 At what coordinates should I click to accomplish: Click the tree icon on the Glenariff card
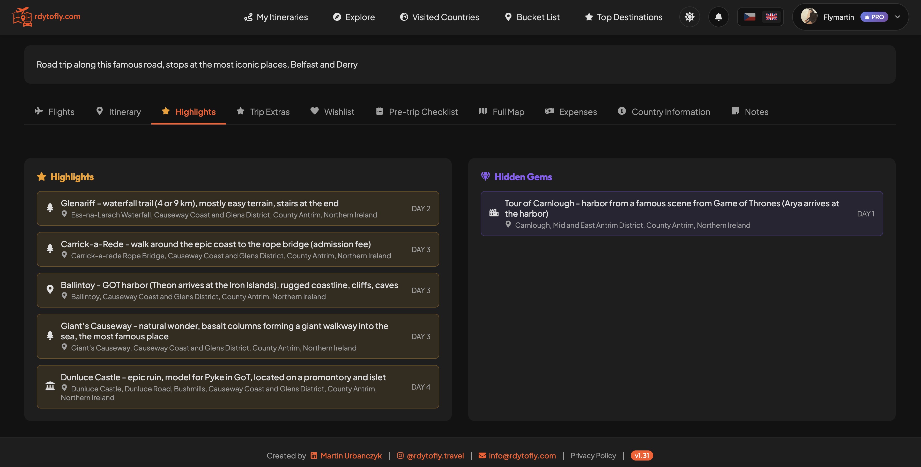(50, 208)
